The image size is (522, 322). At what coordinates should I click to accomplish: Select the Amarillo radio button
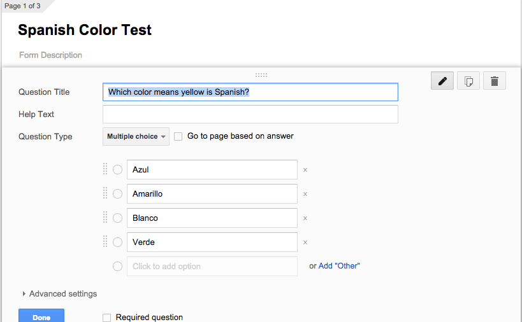pos(118,194)
